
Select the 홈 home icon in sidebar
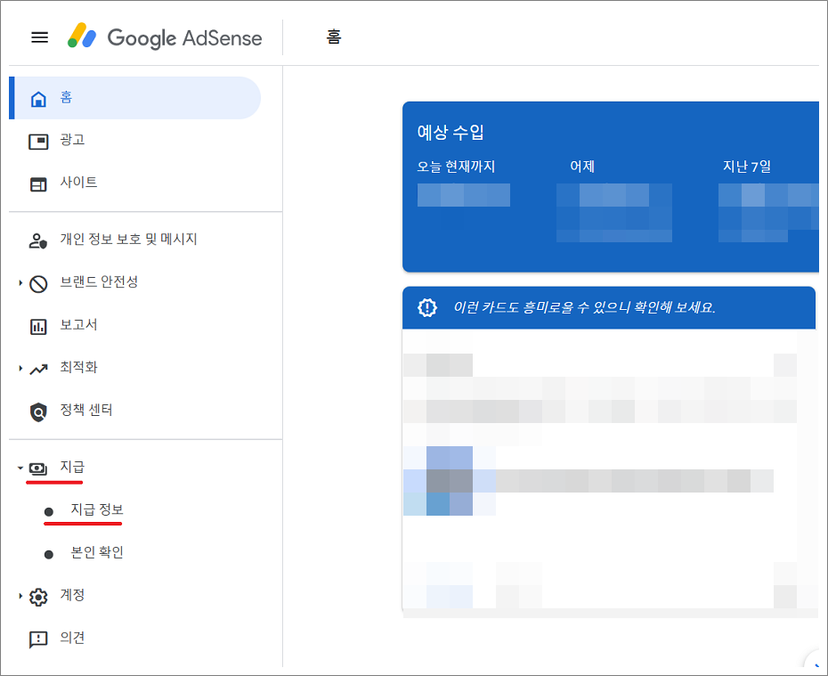pyautogui.click(x=38, y=97)
